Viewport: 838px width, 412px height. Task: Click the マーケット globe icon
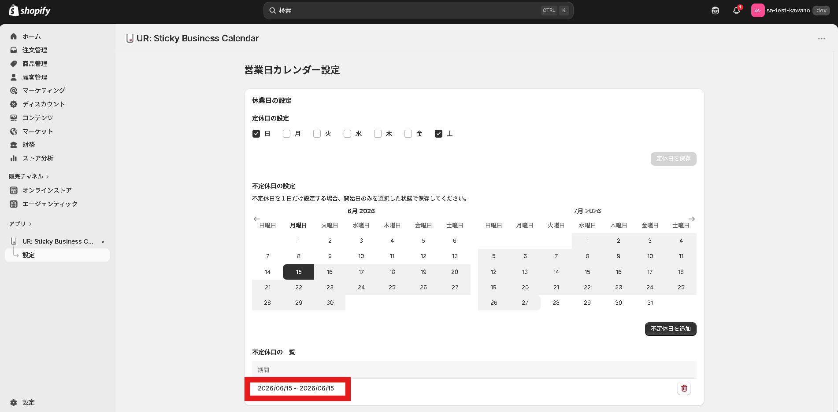[14, 131]
